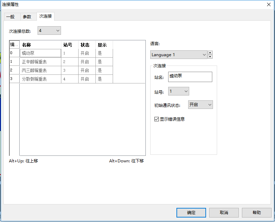Viewport: 275px width, 222px height.
Task: Click the 站名 input field
Action: pos(190,77)
